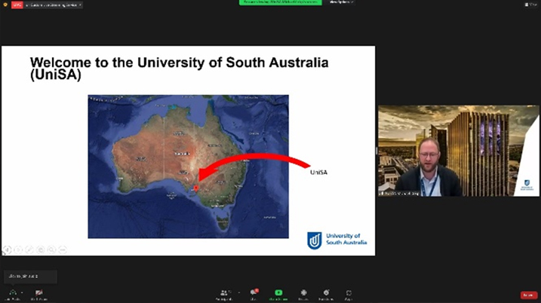Click the speaker's video thumbnail
This screenshot has height=303, width=541.
tap(459, 151)
